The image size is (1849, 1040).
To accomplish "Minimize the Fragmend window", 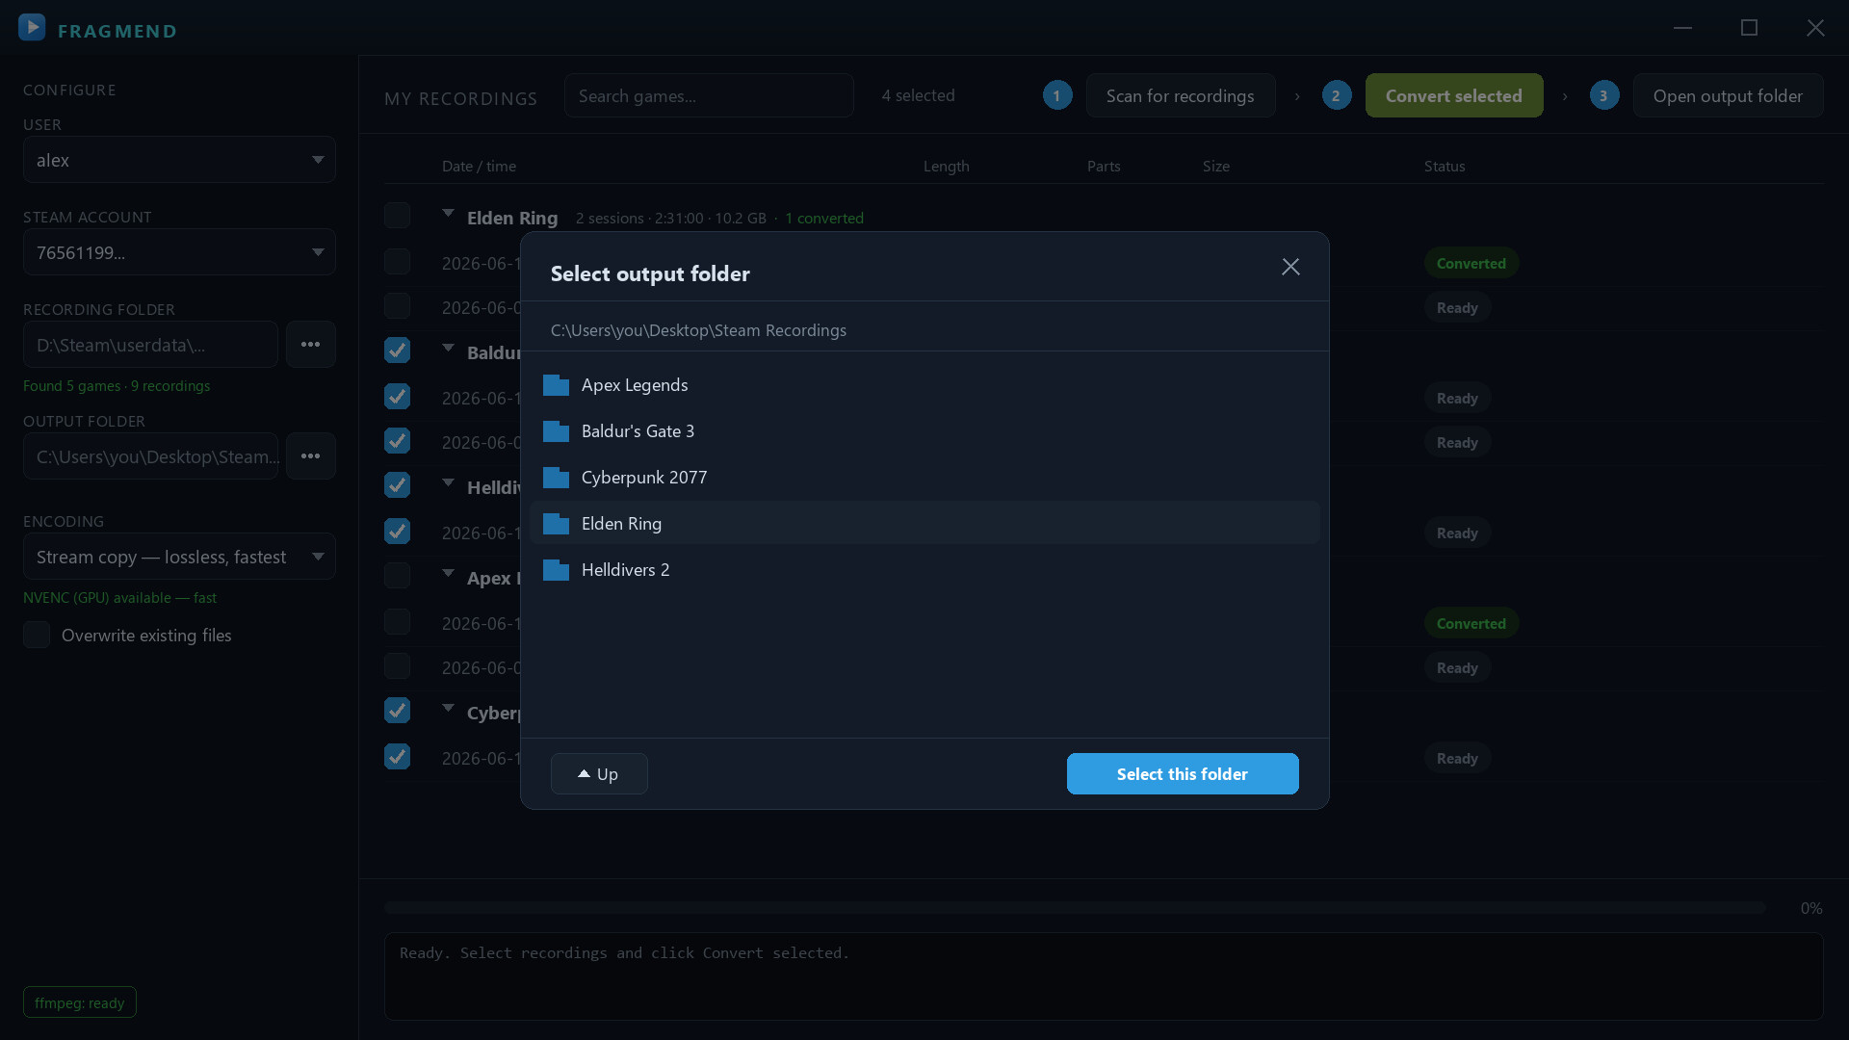I will (x=1682, y=28).
